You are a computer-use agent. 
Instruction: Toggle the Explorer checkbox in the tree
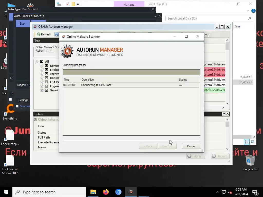47,70
